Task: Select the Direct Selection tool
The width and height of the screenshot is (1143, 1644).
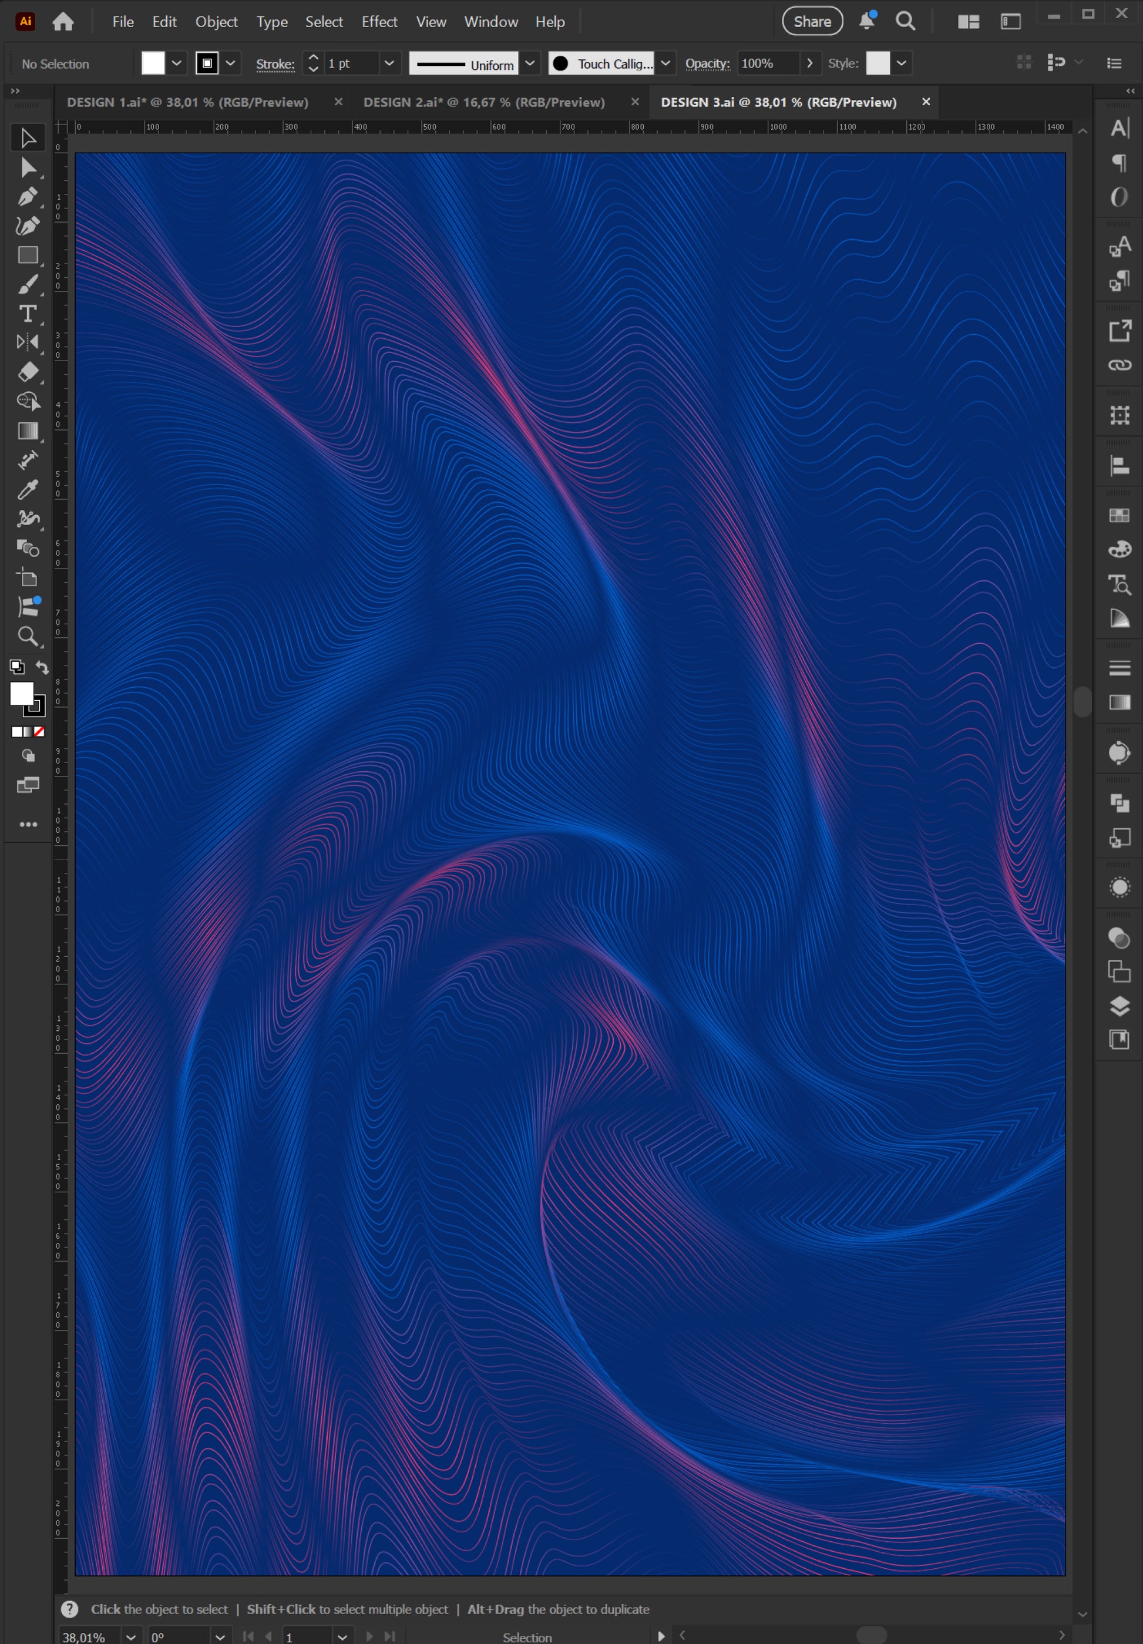Action: [x=28, y=167]
